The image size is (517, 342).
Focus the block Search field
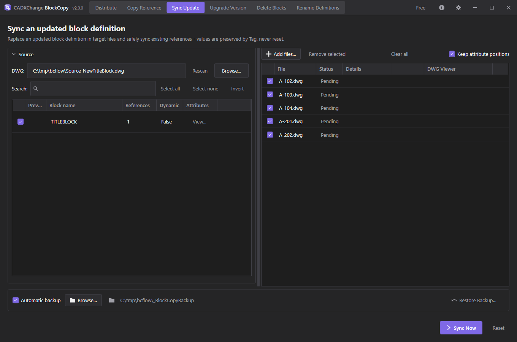coord(93,89)
